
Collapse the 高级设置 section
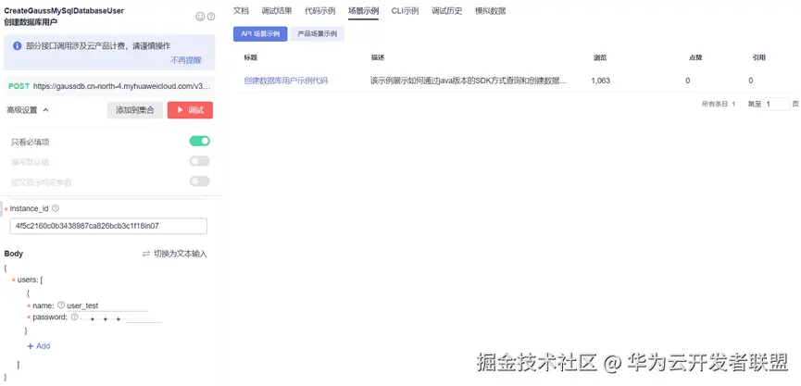[28, 110]
